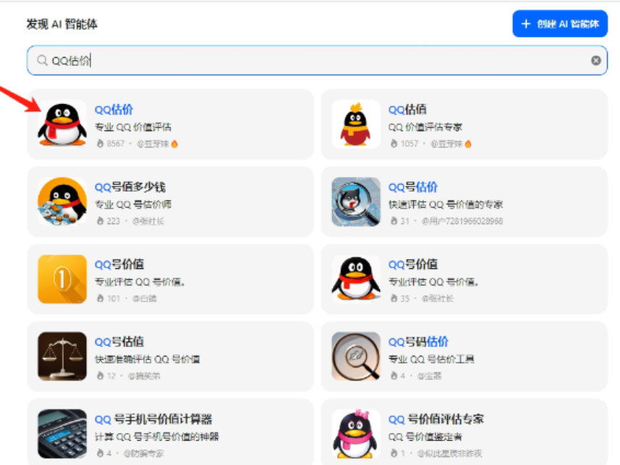The width and height of the screenshot is (620, 465).
Task: Click the plus icon on the create button
Action: (x=526, y=24)
